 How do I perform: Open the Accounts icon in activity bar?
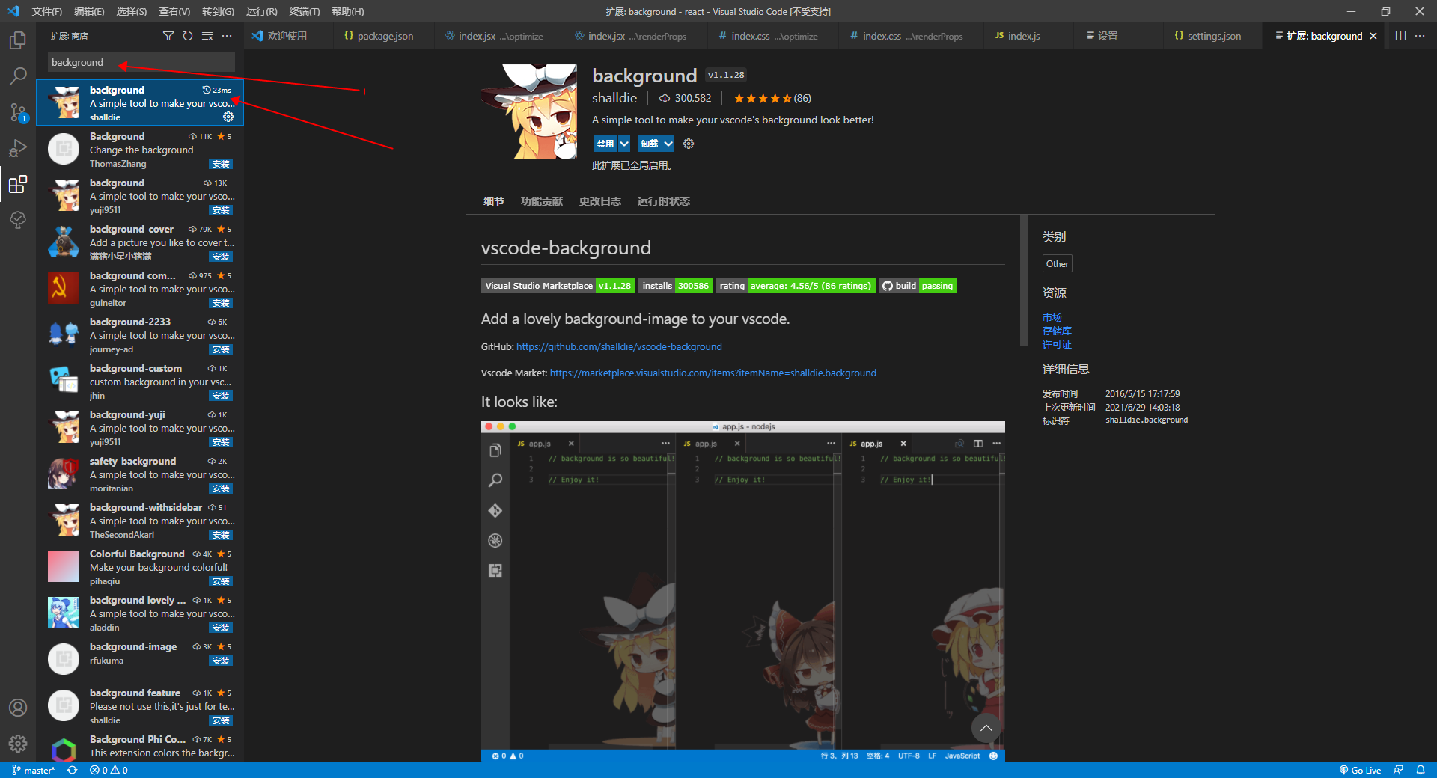click(18, 708)
